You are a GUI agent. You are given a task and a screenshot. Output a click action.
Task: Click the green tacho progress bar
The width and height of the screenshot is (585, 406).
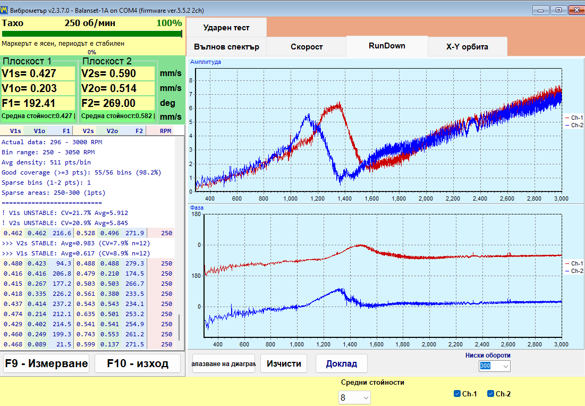click(92, 34)
